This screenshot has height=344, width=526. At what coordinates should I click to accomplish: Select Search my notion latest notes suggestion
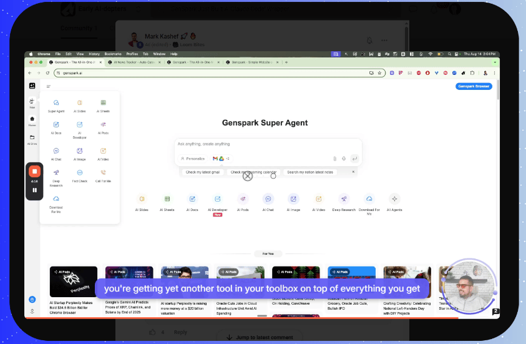pyautogui.click(x=310, y=172)
